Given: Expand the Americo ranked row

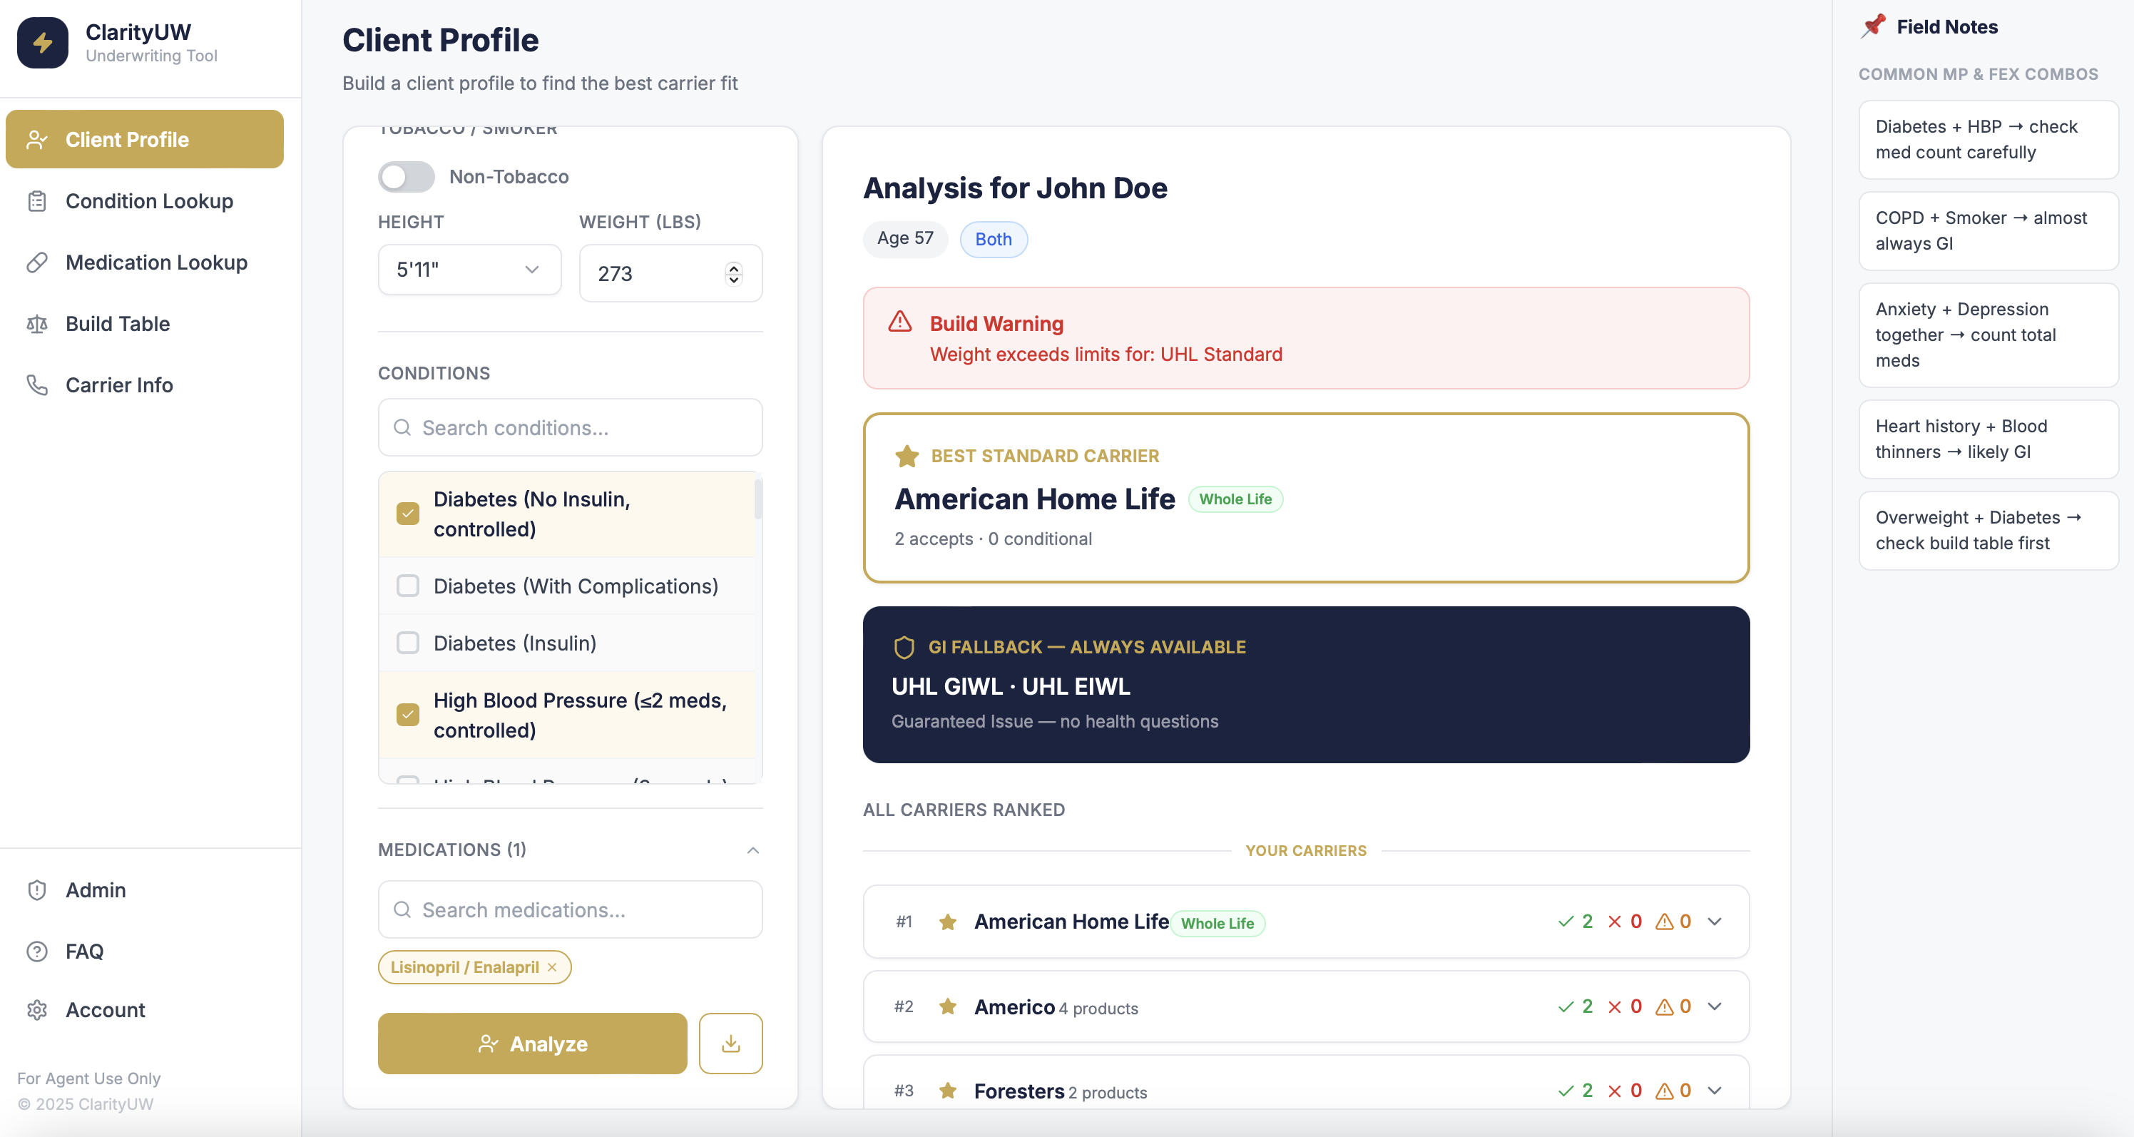Looking at the screenshot, I should click(x=1715, y=1006).
